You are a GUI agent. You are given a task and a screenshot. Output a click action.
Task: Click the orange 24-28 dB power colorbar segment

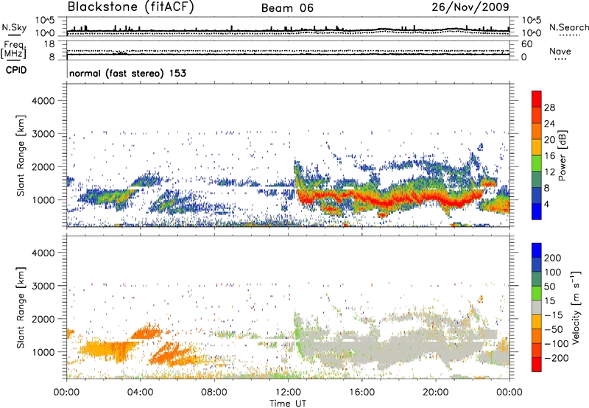coord(537,116)
